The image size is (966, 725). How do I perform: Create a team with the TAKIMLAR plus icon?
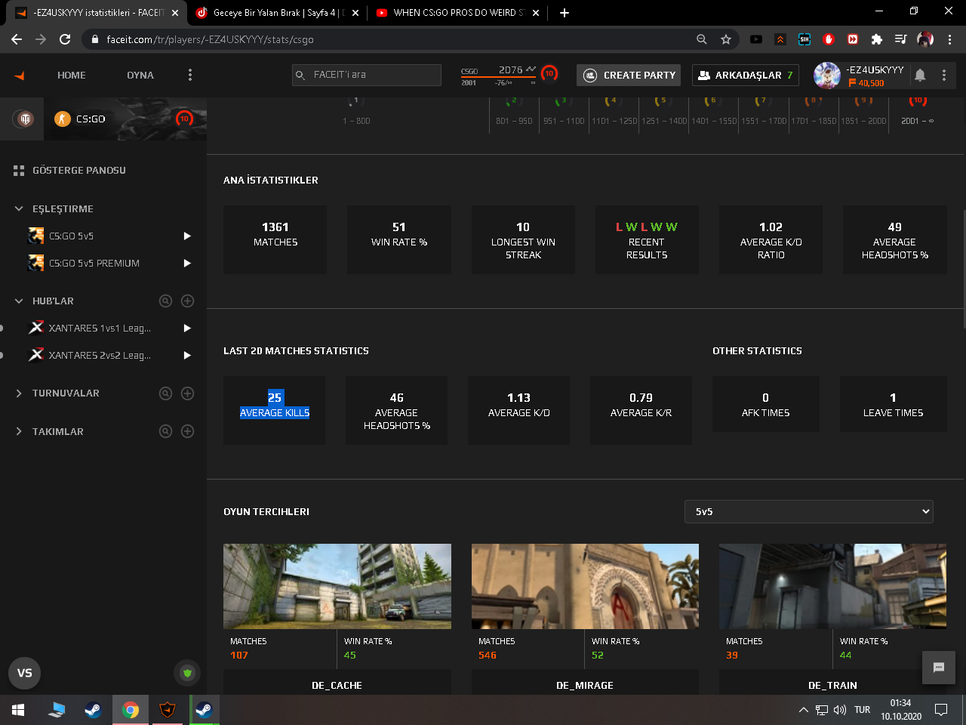(188, 431)
